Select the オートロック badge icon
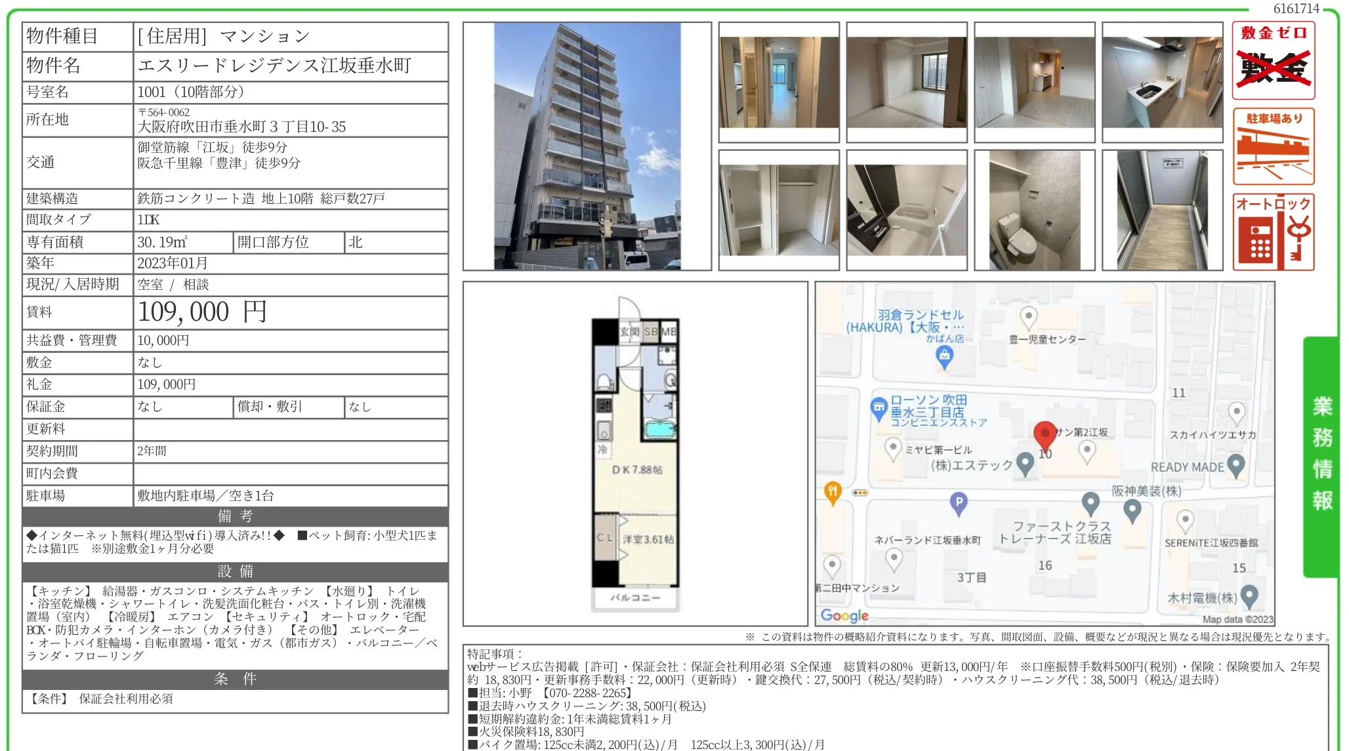The image size is (1349, 751). click(1273, 233)
